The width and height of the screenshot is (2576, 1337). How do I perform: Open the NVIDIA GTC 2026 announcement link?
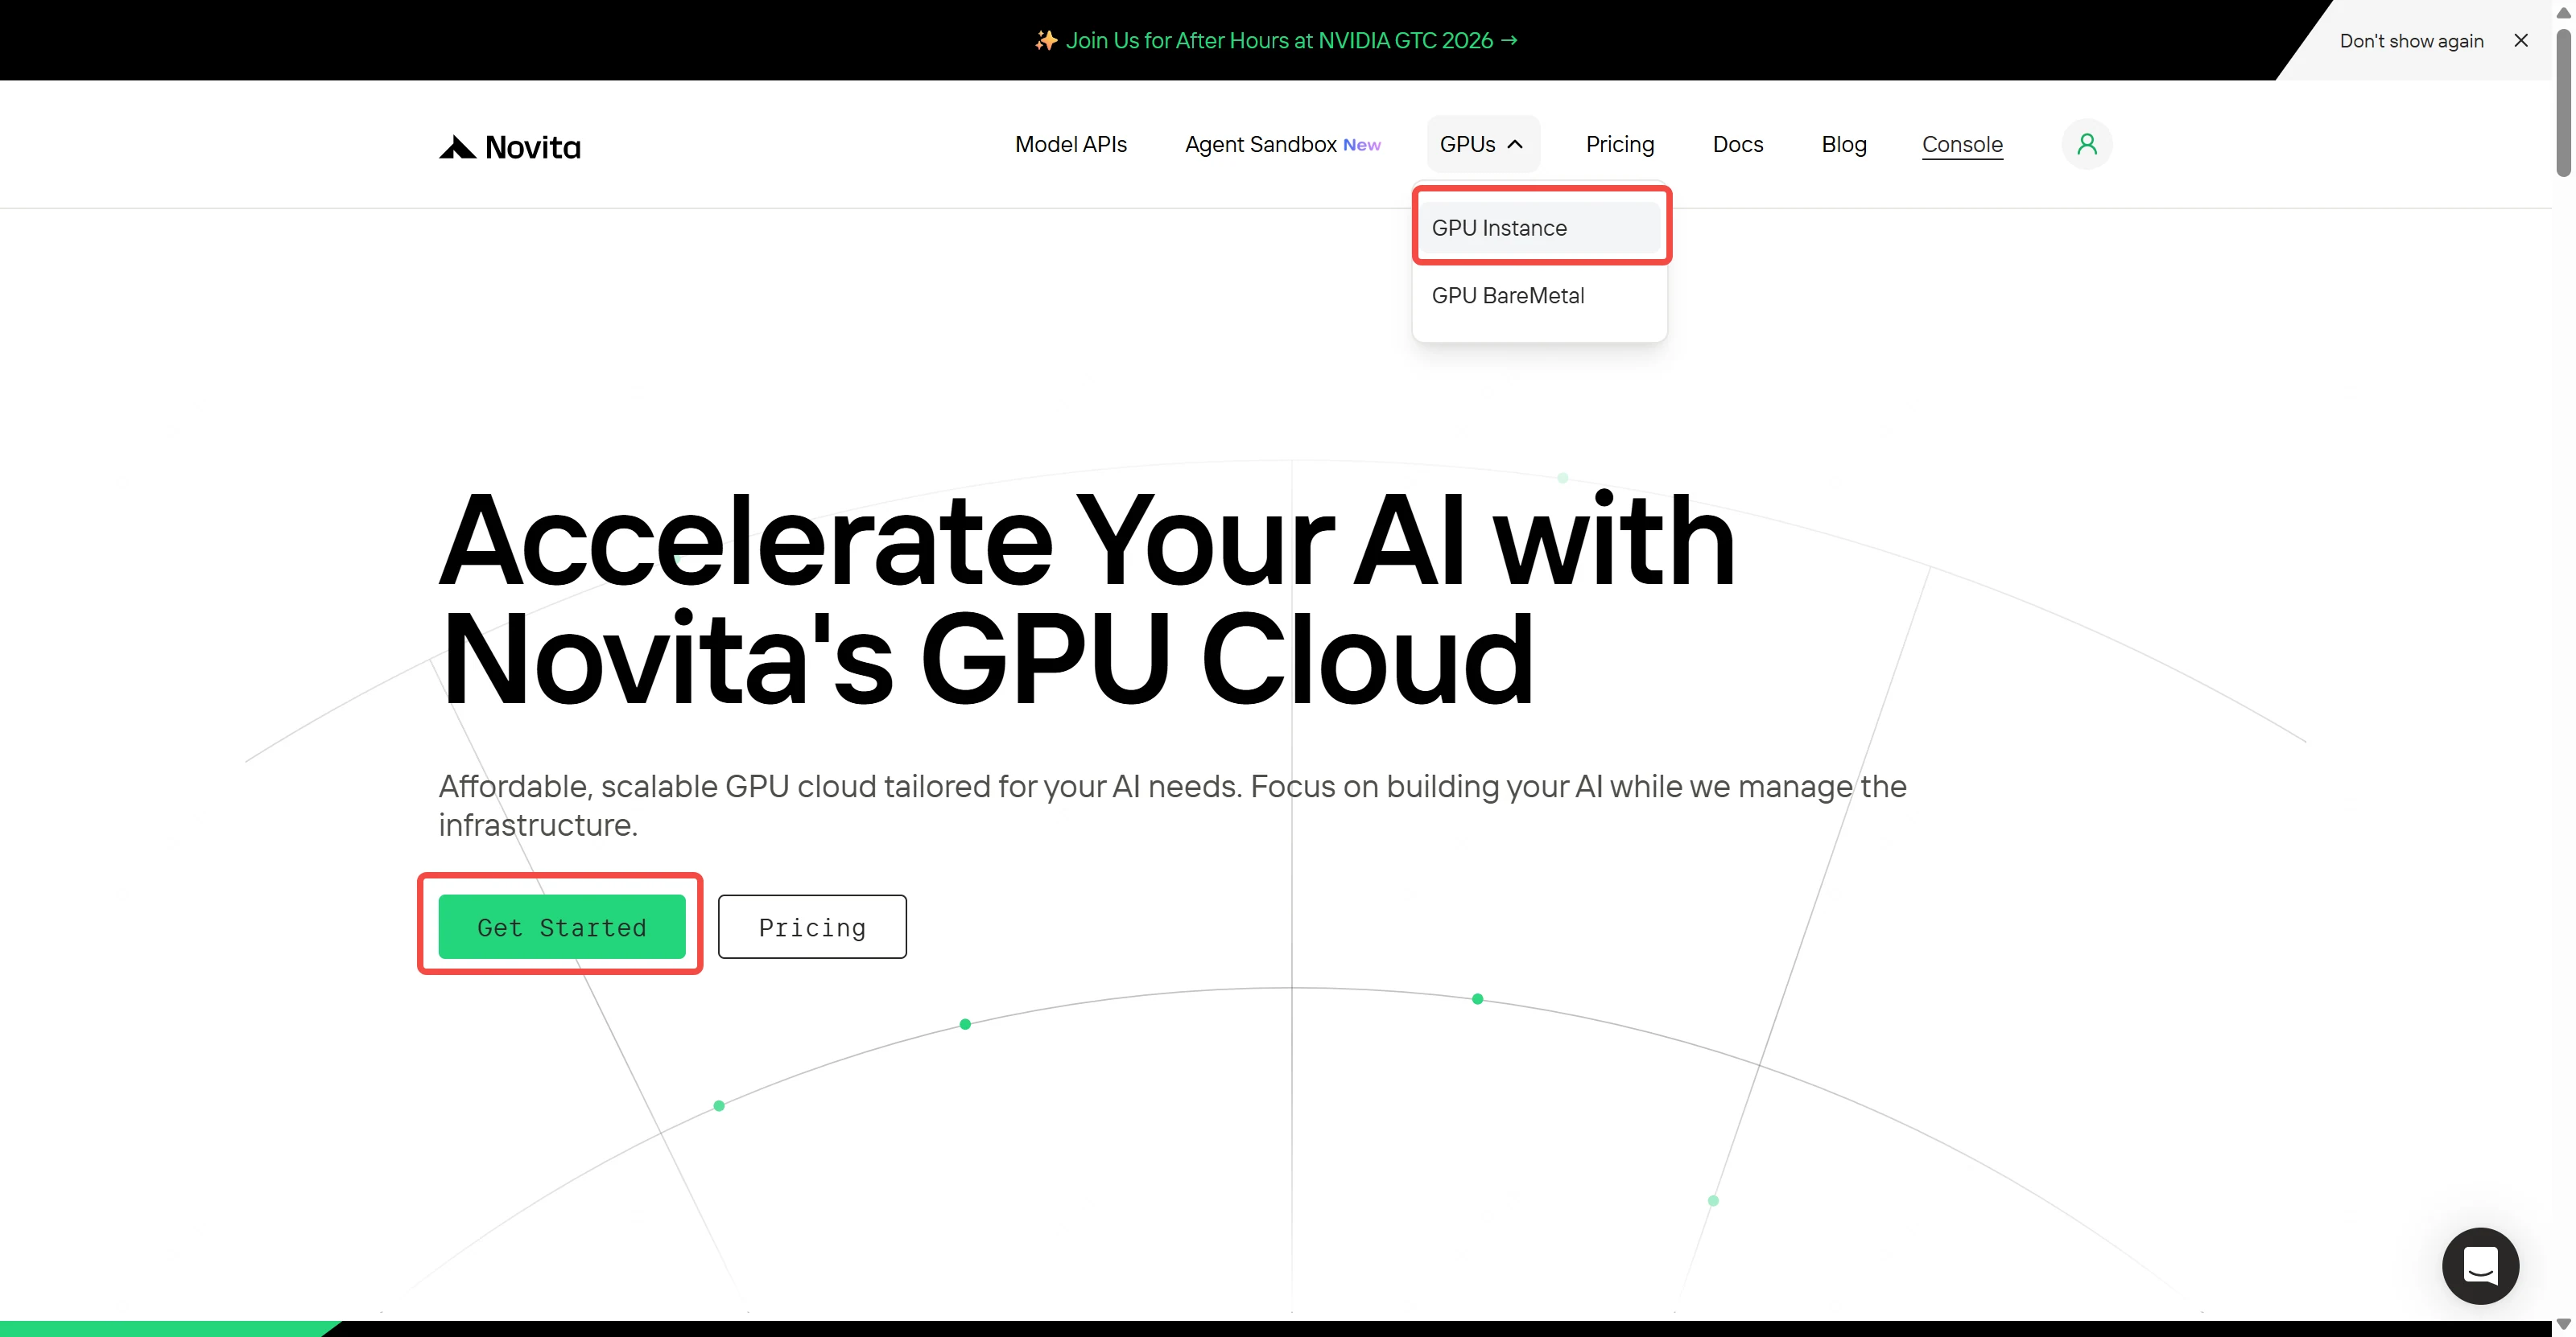[1277, 40]
